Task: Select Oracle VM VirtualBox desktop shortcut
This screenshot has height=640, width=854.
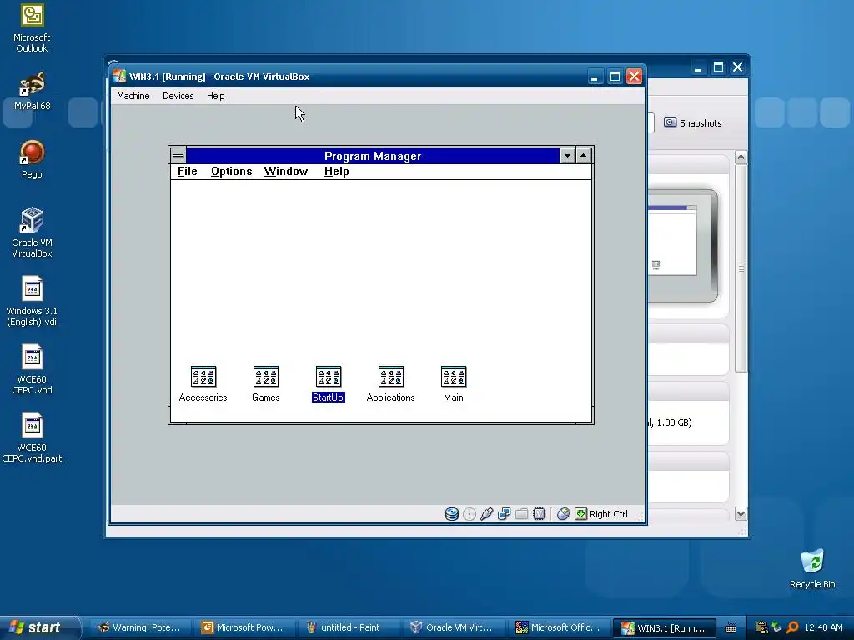Action: tap(32, 220)
